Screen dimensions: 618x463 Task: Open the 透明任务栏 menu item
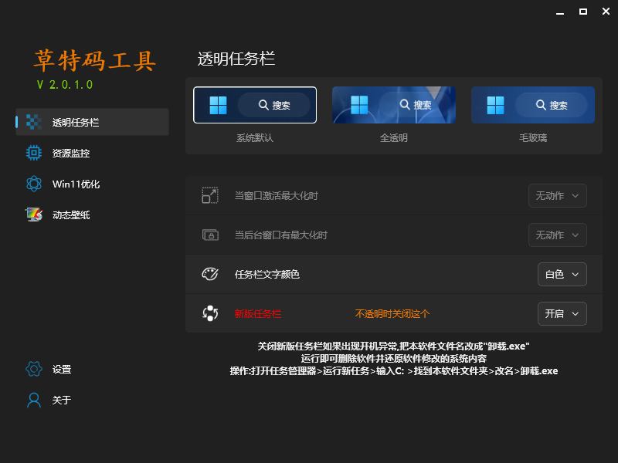pyautogui.click(x=92, y=122)
